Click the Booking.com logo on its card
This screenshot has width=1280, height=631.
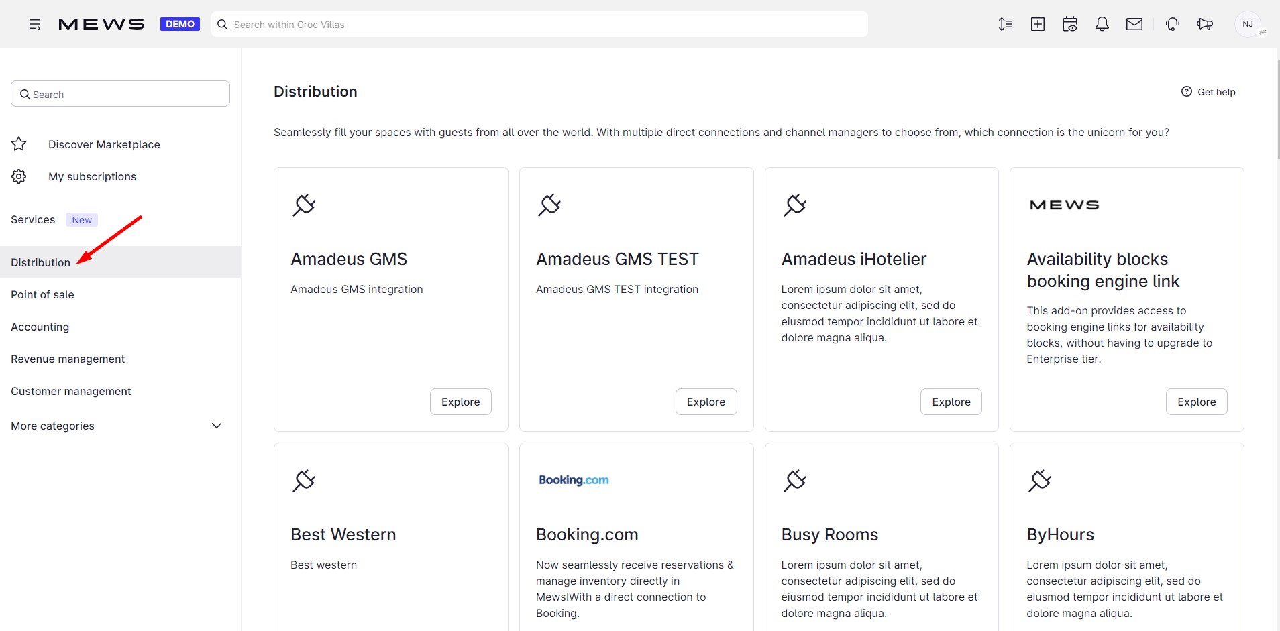[x=574, y=480]
